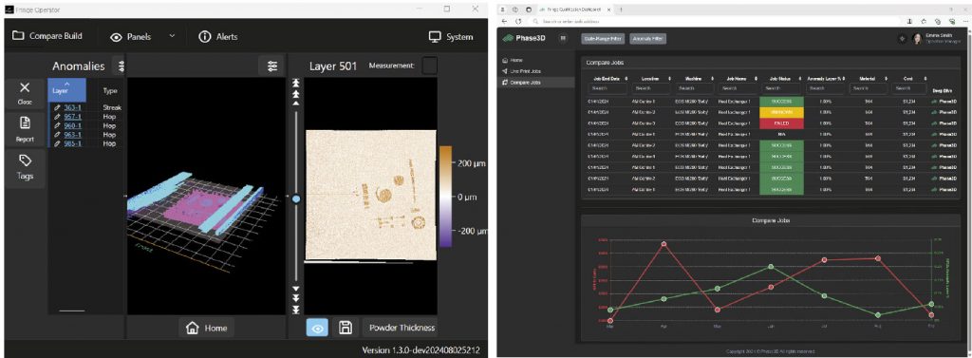Open anomaly layer link 957-1
The height and width of the screenshot is (358, 972).
point(72,117)
